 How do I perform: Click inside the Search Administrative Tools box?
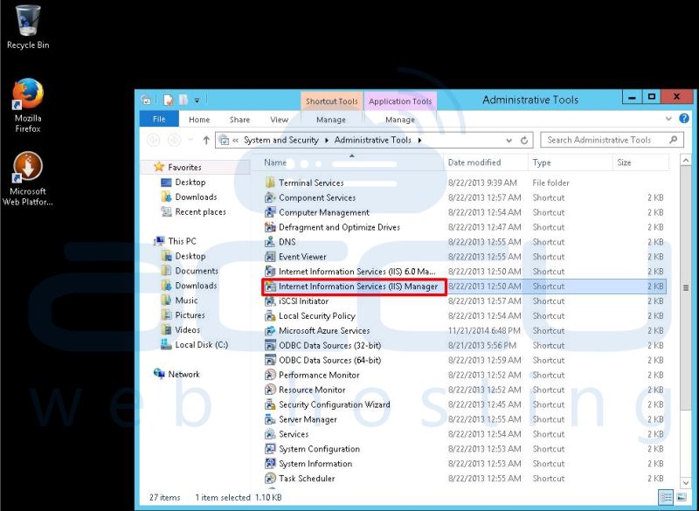[x=610, y=140]
